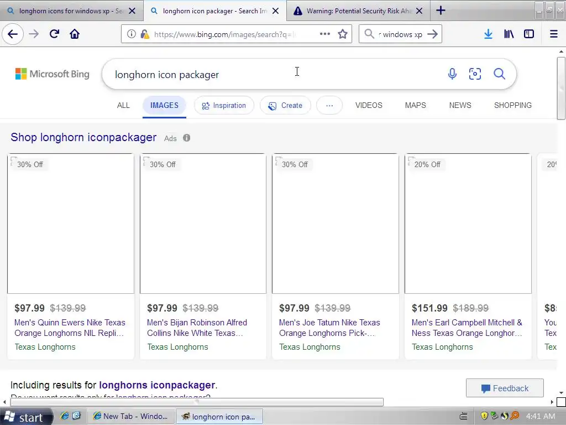
Task: Click the horizontal scrollbar thumb
Action: point(197,402)
